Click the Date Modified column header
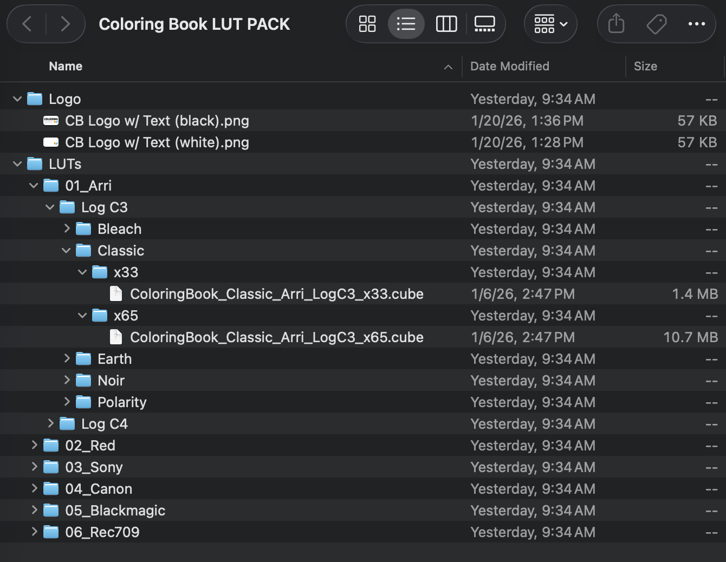The image size is (726, 562). pos(509,66)
